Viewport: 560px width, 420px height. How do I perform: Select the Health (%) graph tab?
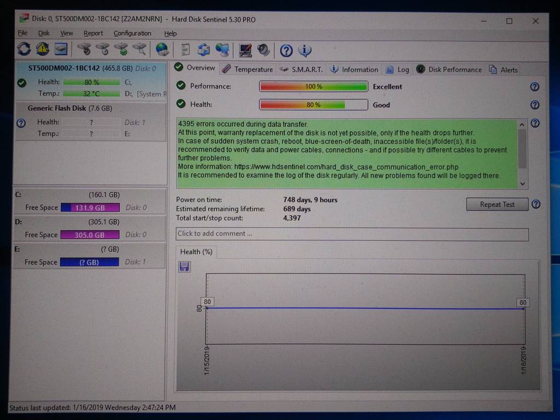point(196,252)
